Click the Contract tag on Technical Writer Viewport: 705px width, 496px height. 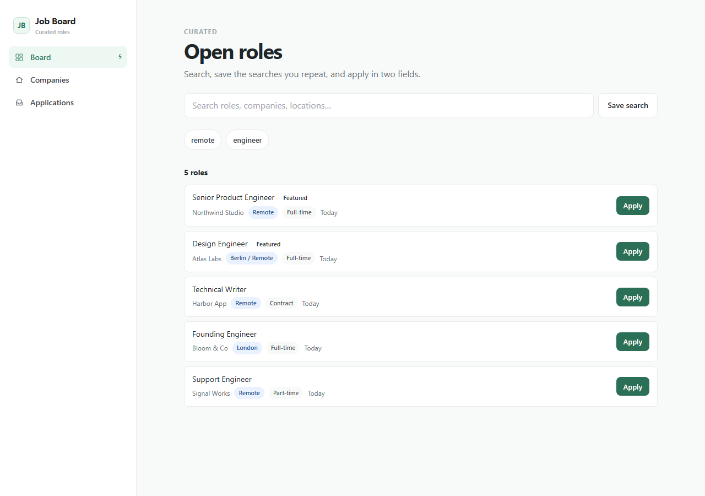281,303
